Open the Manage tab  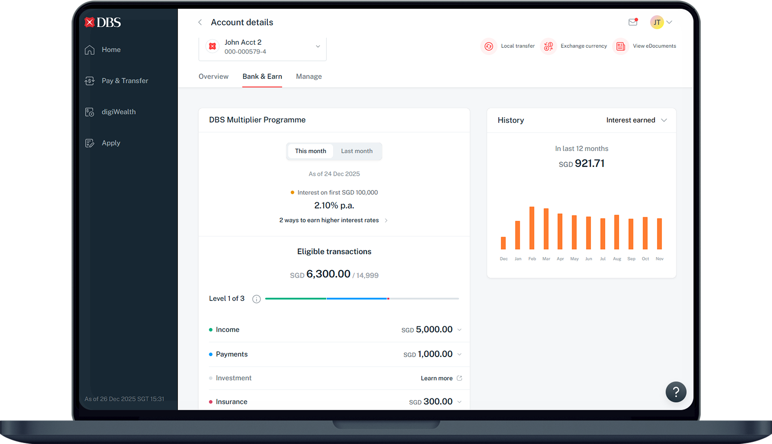[x=309, y=76]
